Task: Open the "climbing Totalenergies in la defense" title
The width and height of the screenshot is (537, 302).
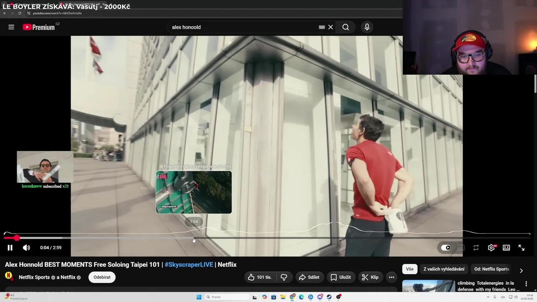Action: (488, 286)
